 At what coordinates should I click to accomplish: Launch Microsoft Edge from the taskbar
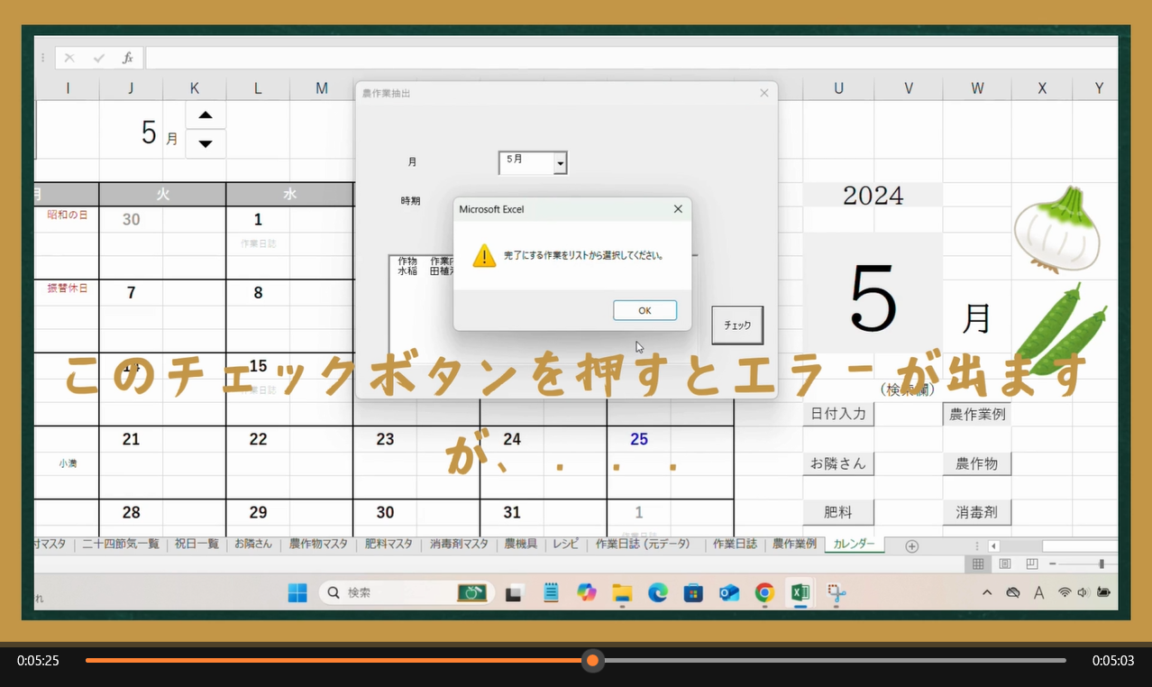coord(658,592)
